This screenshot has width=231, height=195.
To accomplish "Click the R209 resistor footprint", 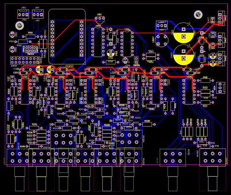I will pos(122,106).
